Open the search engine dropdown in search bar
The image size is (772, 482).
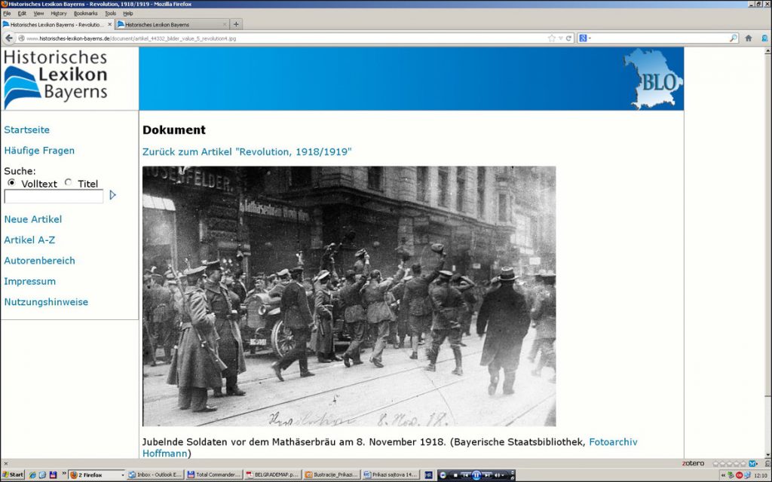click(x=584, y=38)
